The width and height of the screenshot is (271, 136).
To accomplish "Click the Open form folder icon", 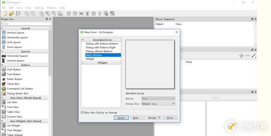I will pos(12,14).
